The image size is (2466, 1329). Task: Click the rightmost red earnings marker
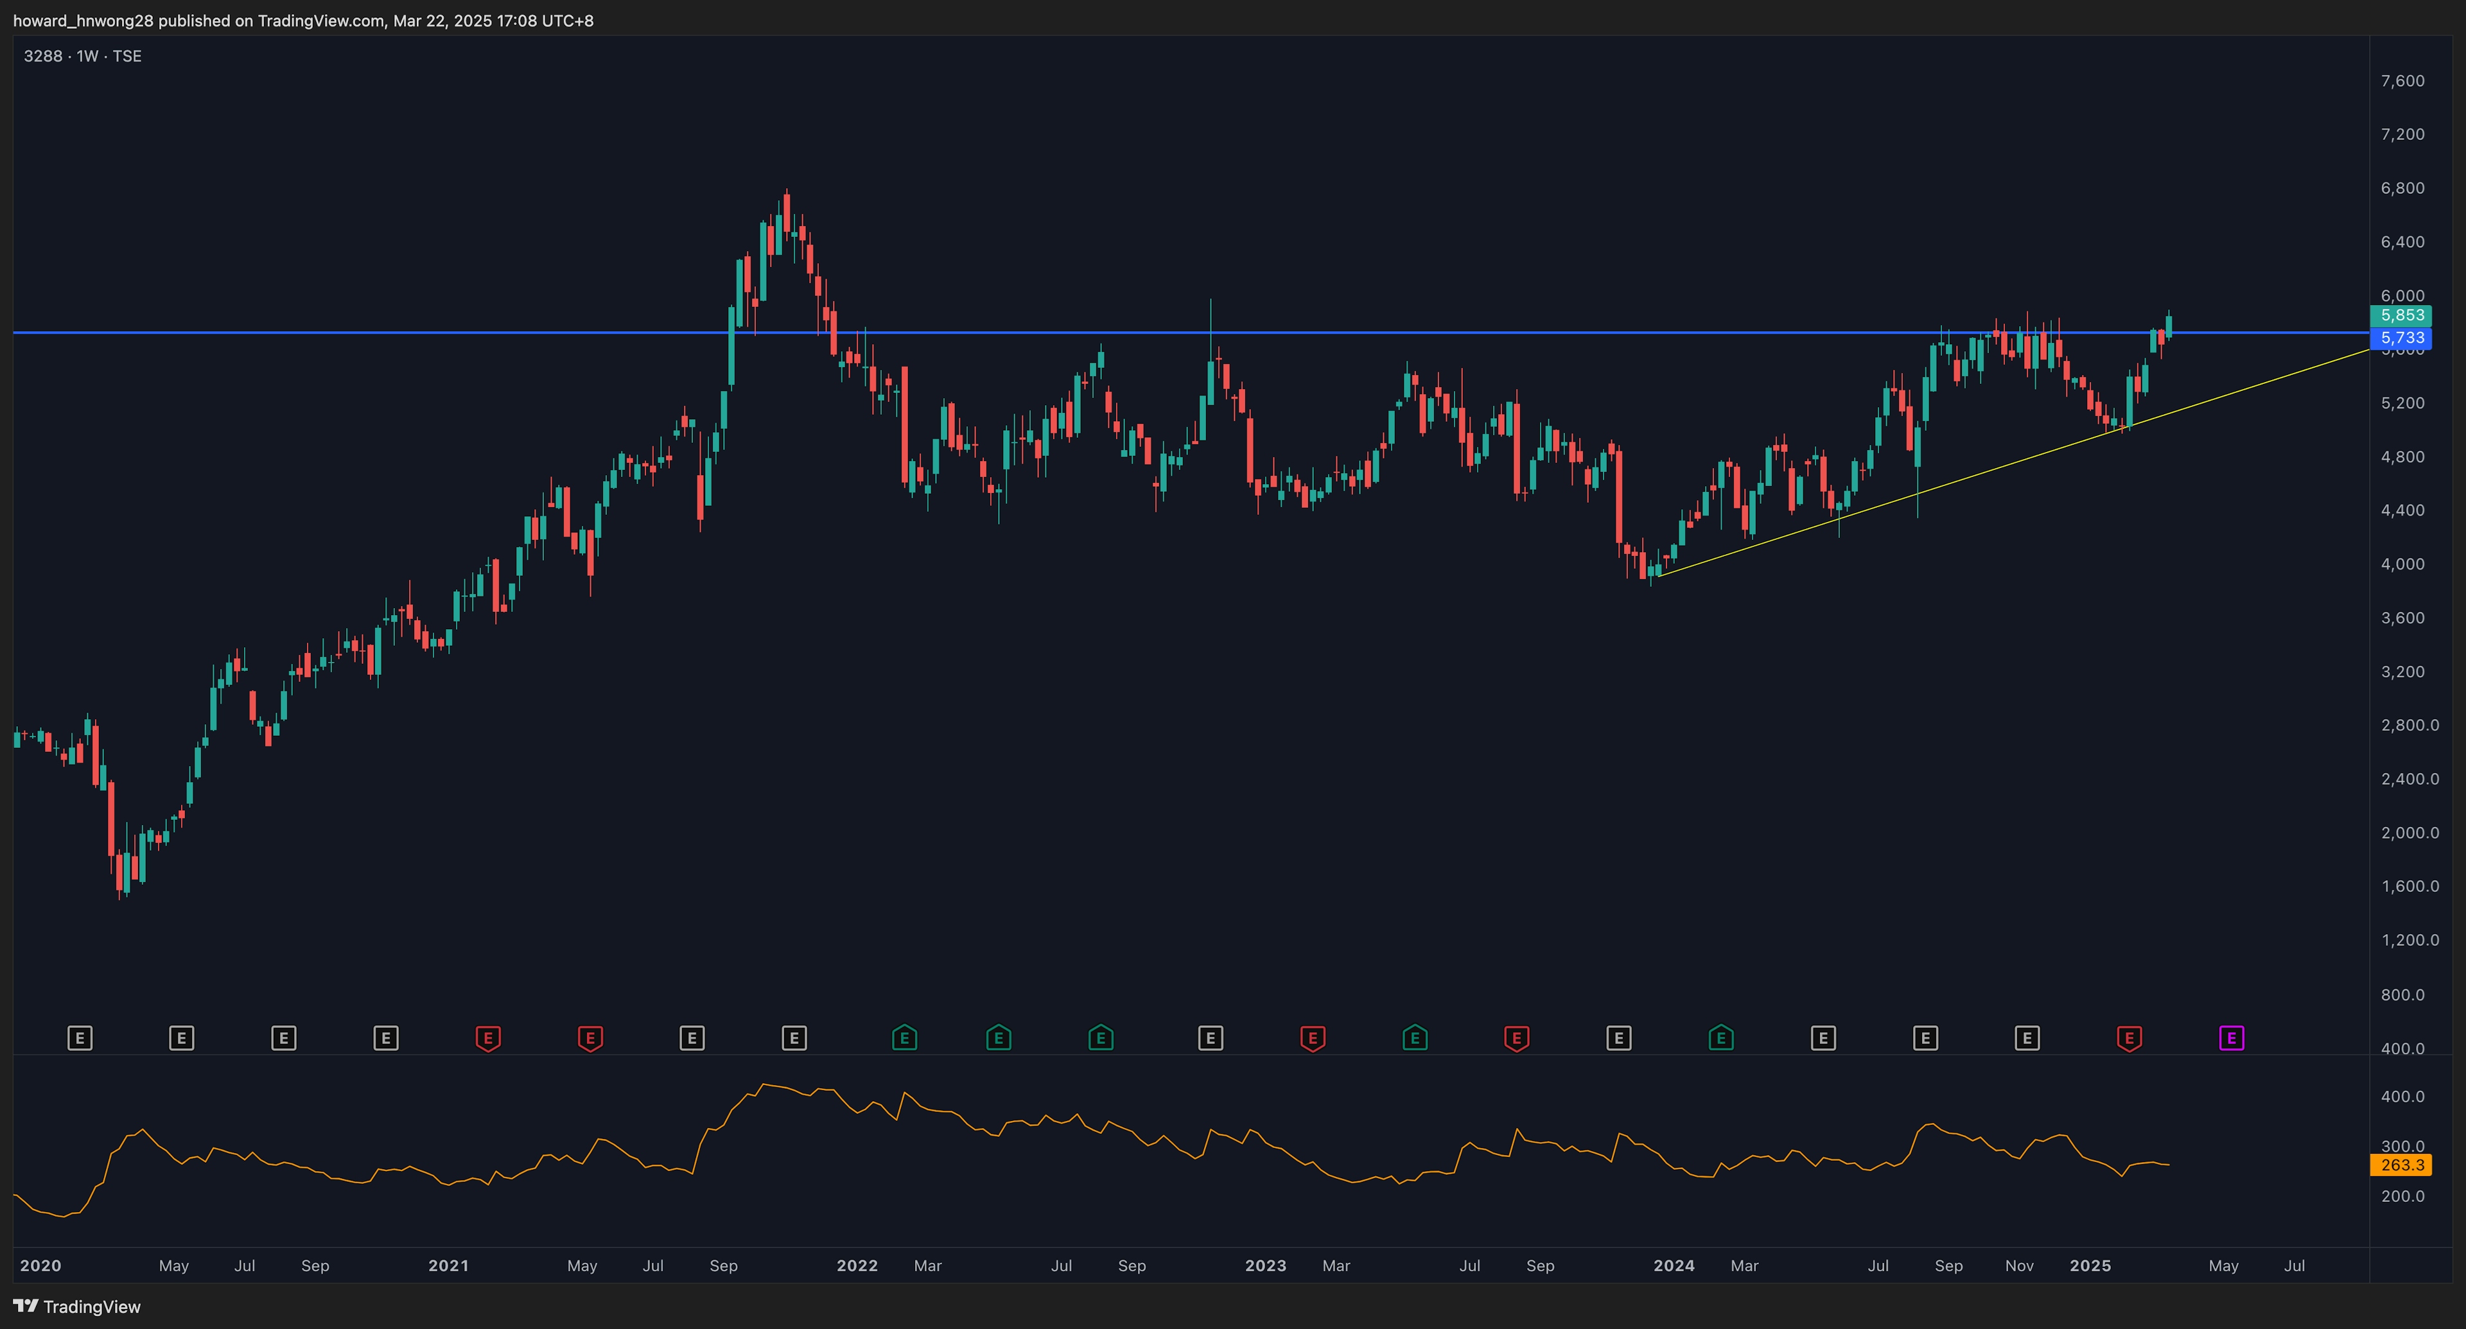[x=2129, y=1038]
